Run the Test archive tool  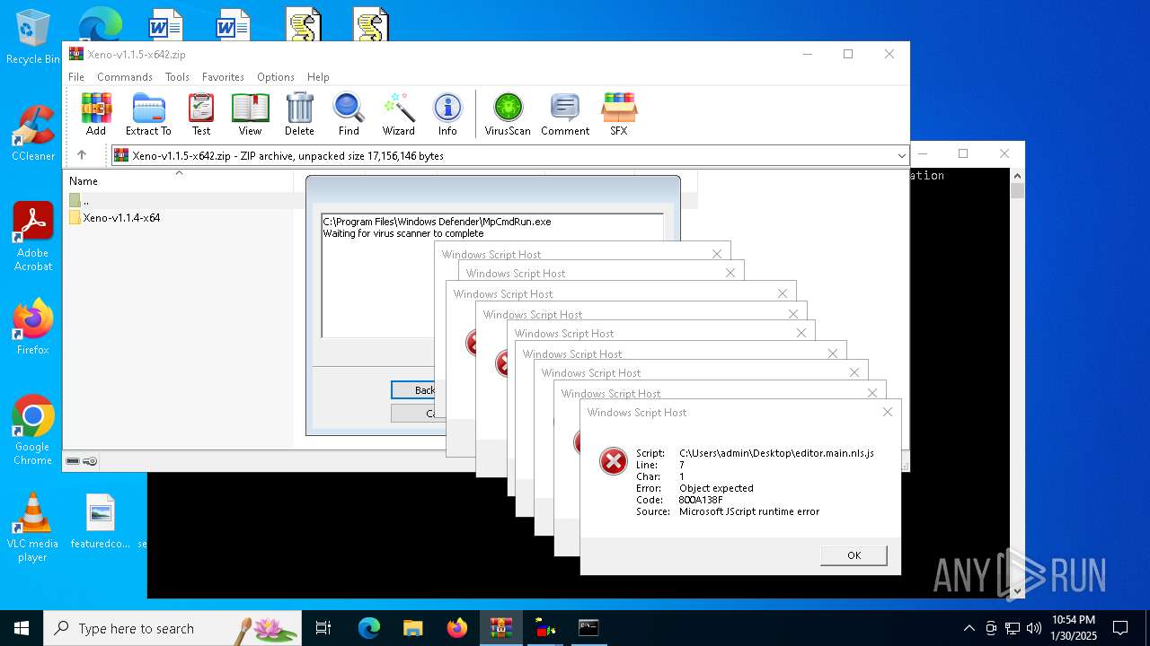201,114
